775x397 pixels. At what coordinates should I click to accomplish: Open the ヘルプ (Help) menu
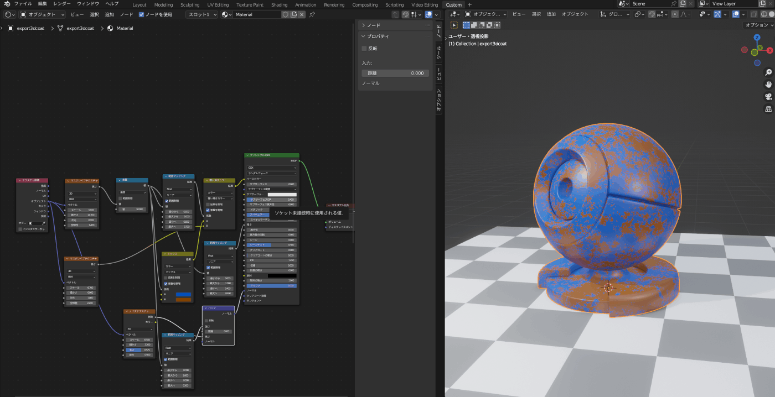(x=112, y=4)
